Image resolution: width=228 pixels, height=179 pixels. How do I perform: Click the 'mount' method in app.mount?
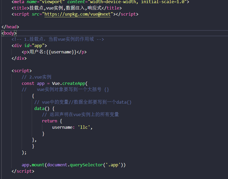[38, 165]
